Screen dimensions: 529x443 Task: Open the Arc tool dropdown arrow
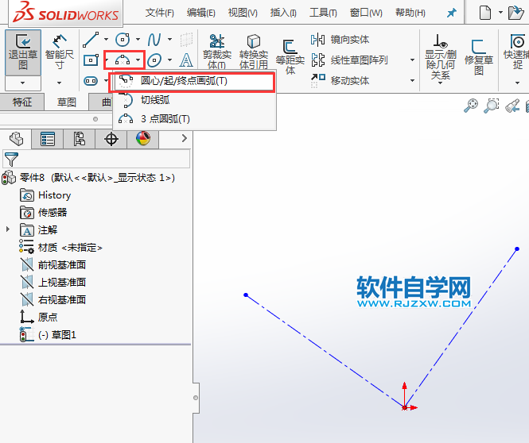[138, 60]
